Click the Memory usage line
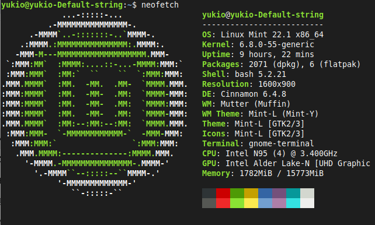Viewport: 375px width, 225px height. tap(263, 173)
